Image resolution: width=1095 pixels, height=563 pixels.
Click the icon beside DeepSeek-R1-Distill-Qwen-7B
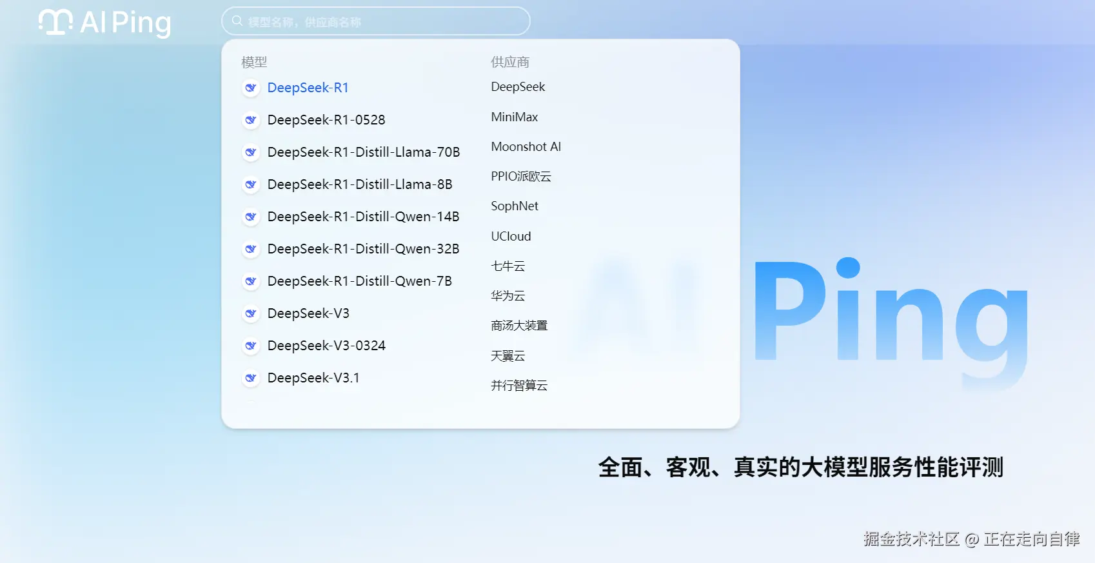click(251, 281)
